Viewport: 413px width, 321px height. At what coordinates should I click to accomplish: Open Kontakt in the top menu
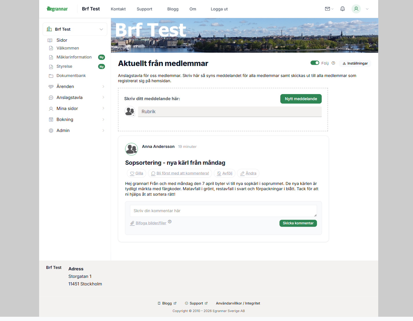[x=118, y=9]
